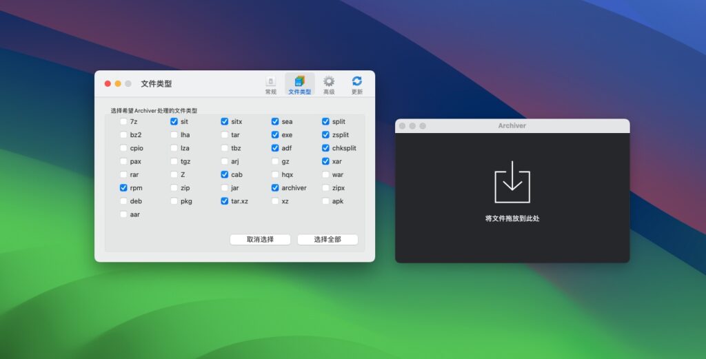This screenshot has width=706, height=359.
Task: Enable the pkg checkbox
Action: coord(174,201)
